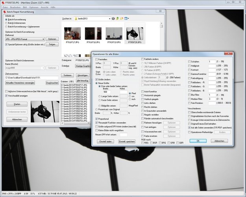This screenshot has height=197, width=246.
Task: Click the go-back icon next to folder dropdown
Action: [x=113, y=18]
